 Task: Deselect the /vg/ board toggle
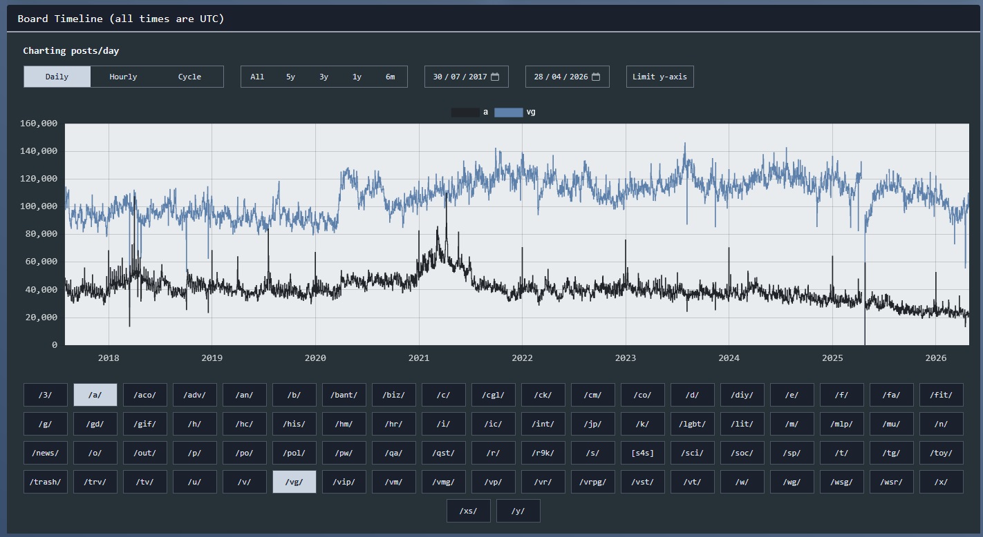point(294,482)
